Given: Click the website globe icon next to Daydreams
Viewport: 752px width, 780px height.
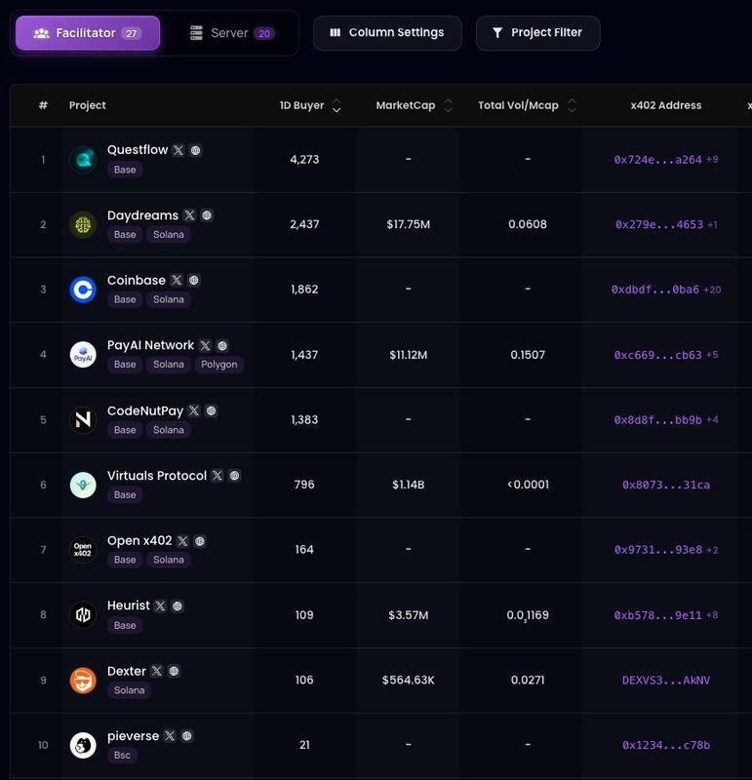Looking at the screenshot, I should (207, 215).
